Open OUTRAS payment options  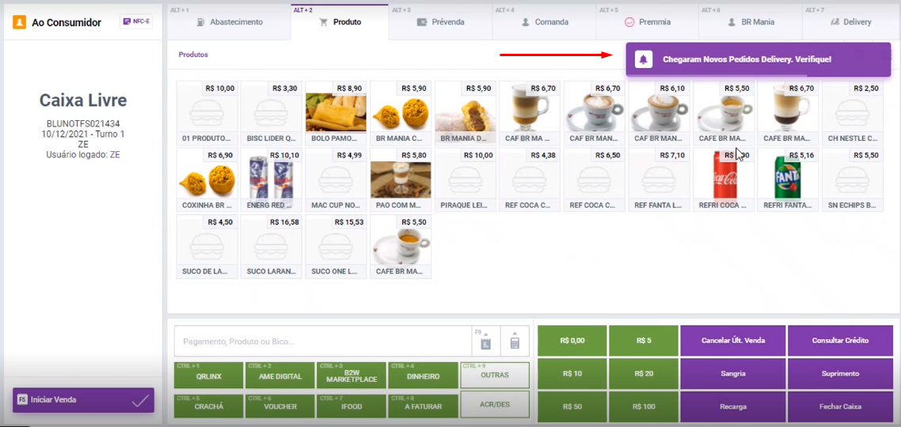495,376
